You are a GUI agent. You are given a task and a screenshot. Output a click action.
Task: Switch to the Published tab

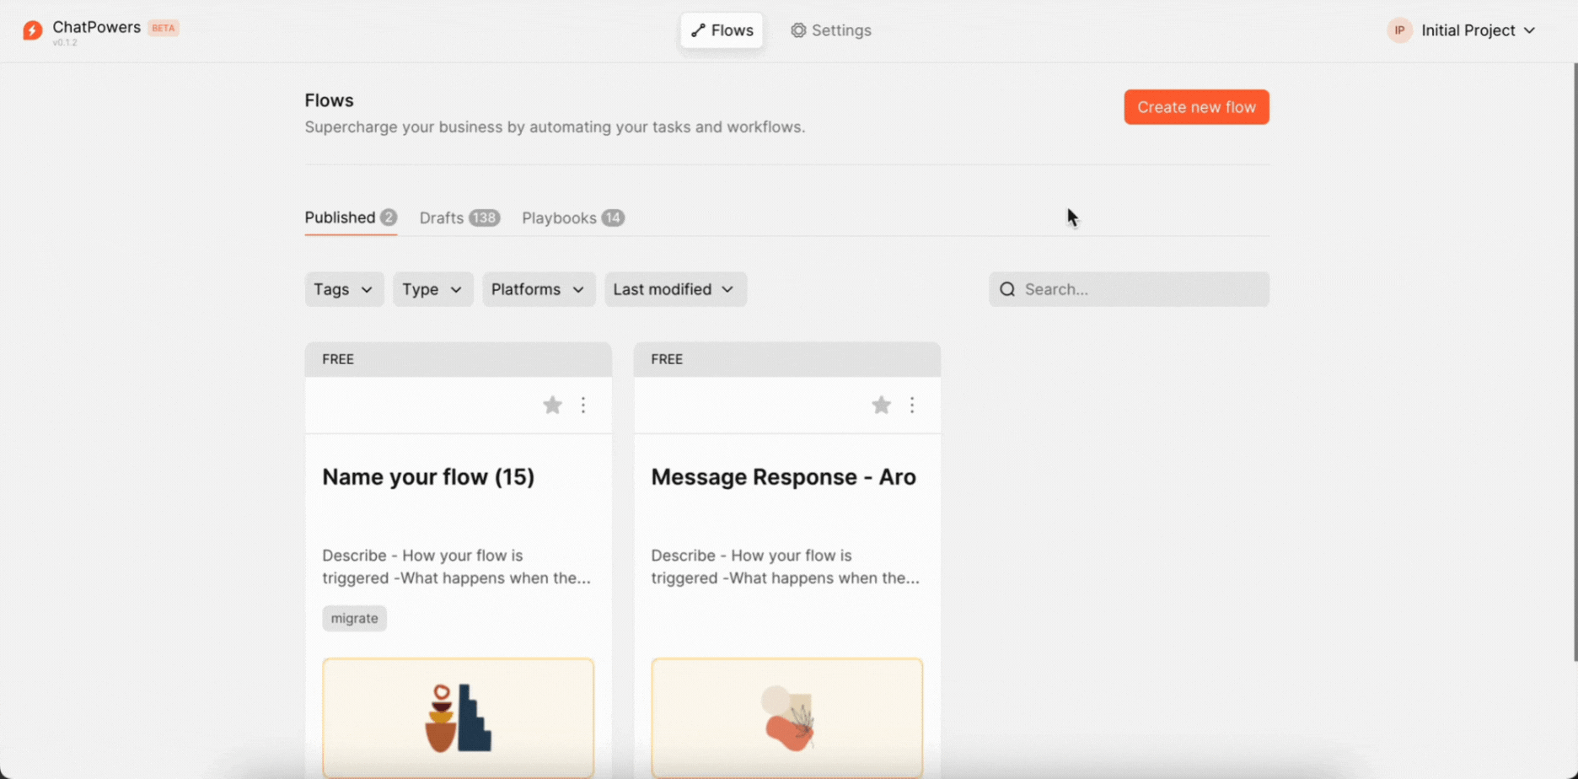coord(351,218)
